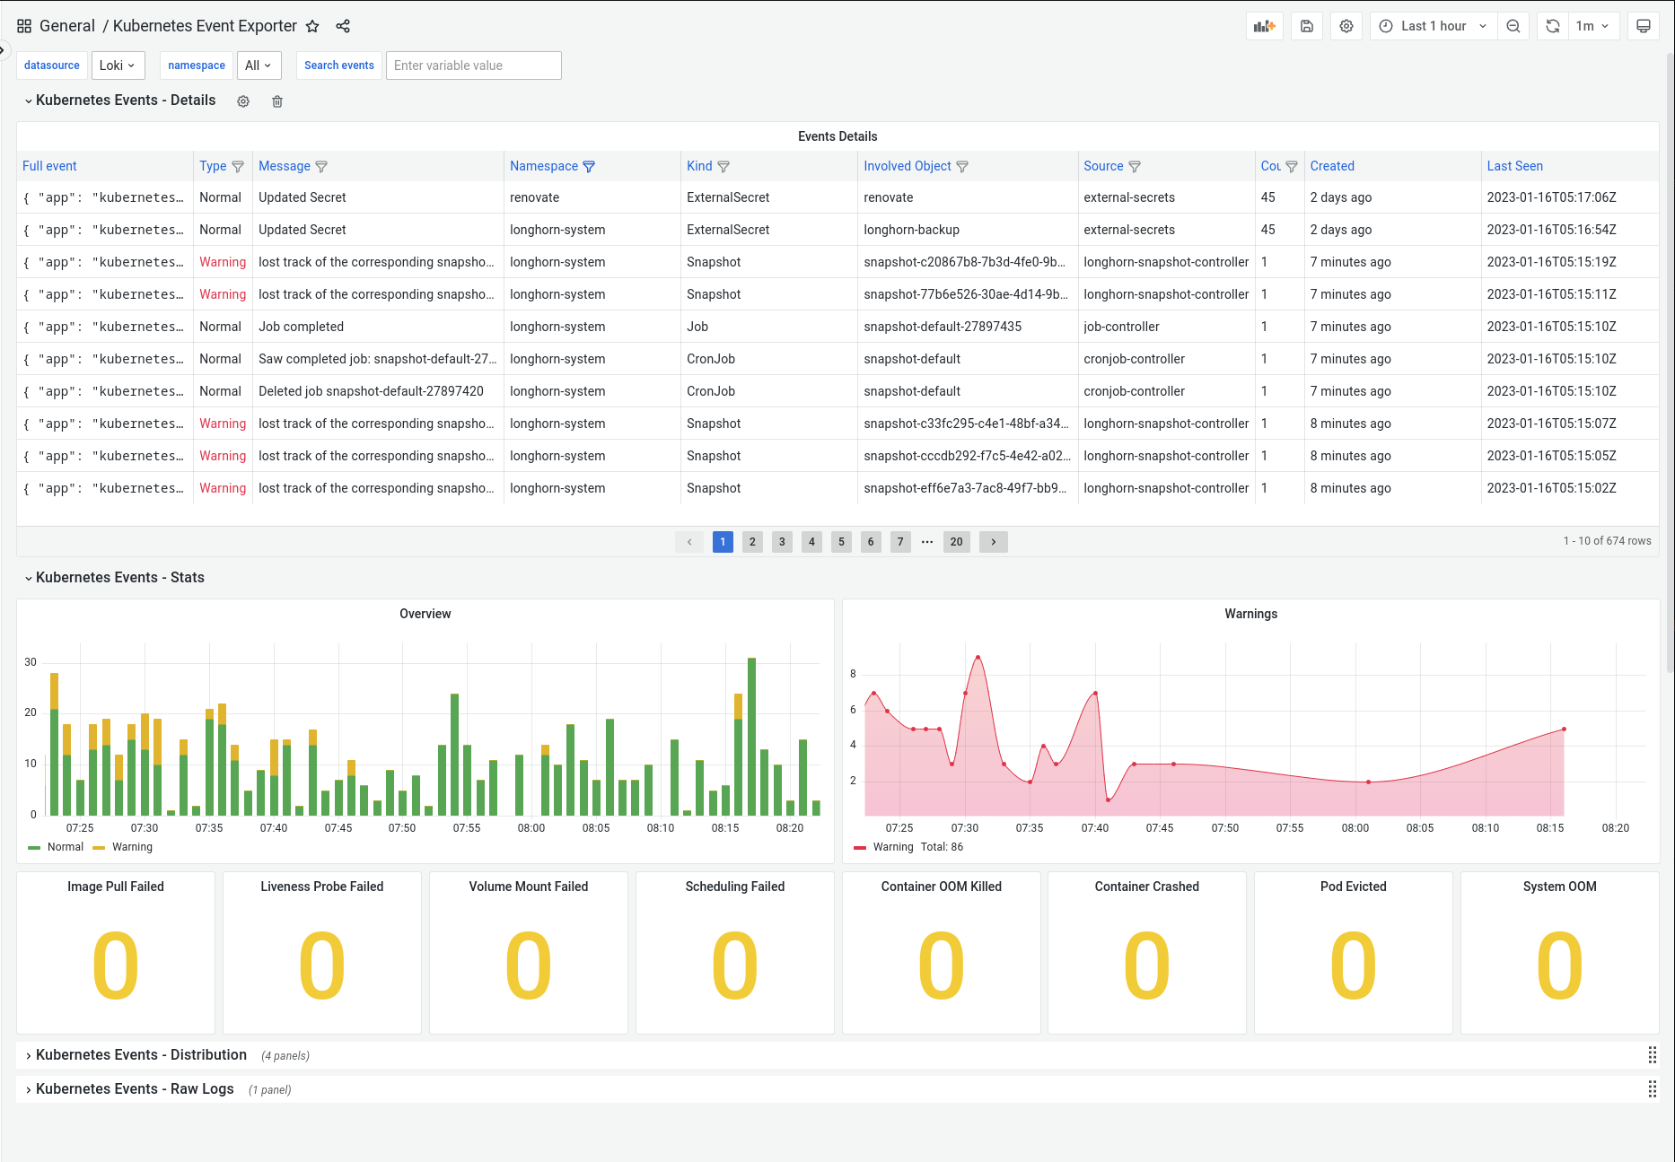Open the namespace All dropdown

click(258, 66)
